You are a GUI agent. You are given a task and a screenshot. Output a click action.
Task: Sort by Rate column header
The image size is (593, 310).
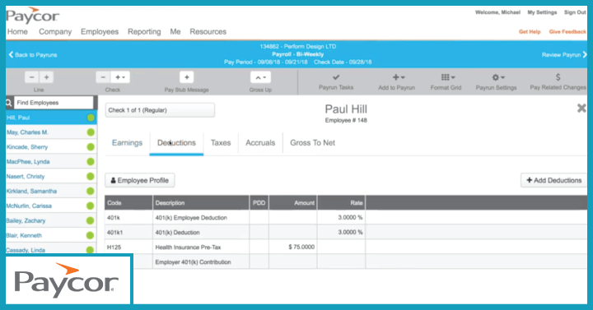coord(342,203)
